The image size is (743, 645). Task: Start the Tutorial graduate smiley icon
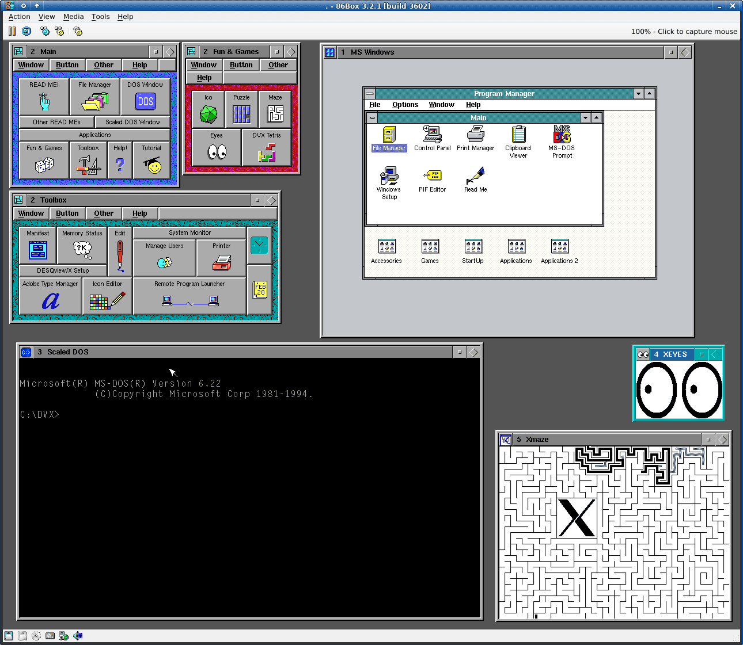[151, 160]
